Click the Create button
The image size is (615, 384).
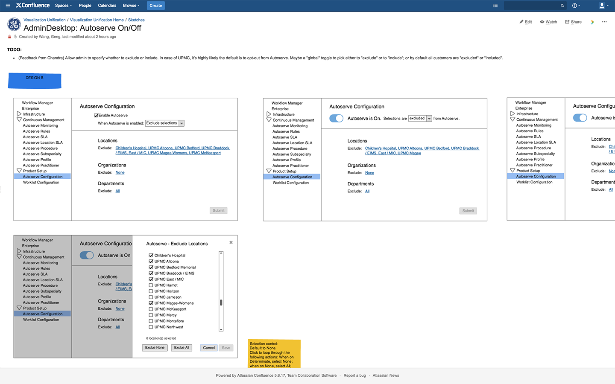(x=156, y=6)
